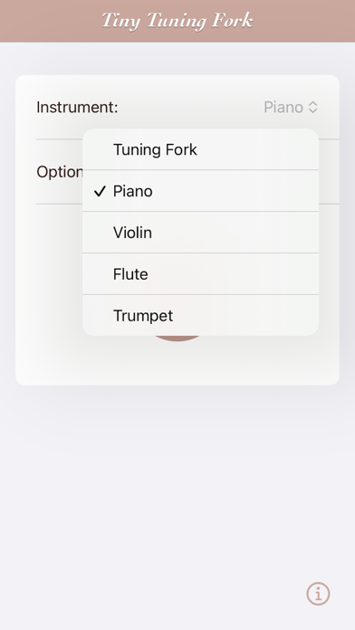Pick the Flute instrument option
The width and height of the screenshot is (355, 630).
pyautogui.click(x=200, y=274)
